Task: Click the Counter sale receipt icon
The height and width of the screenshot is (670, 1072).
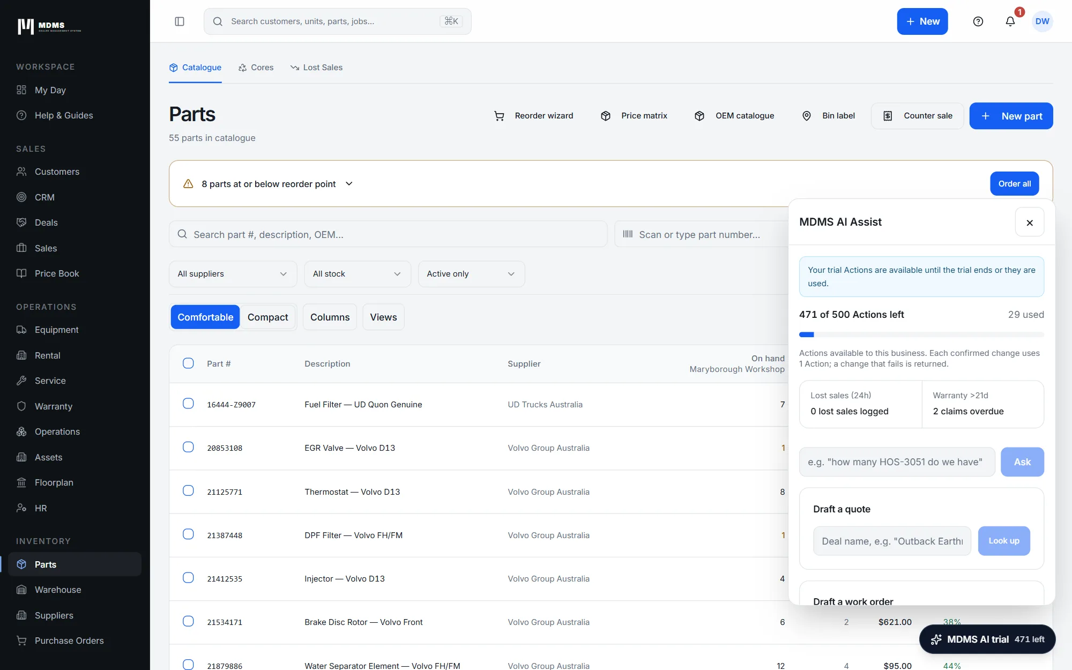Action: pyautogui.click(x=888, y=116)
